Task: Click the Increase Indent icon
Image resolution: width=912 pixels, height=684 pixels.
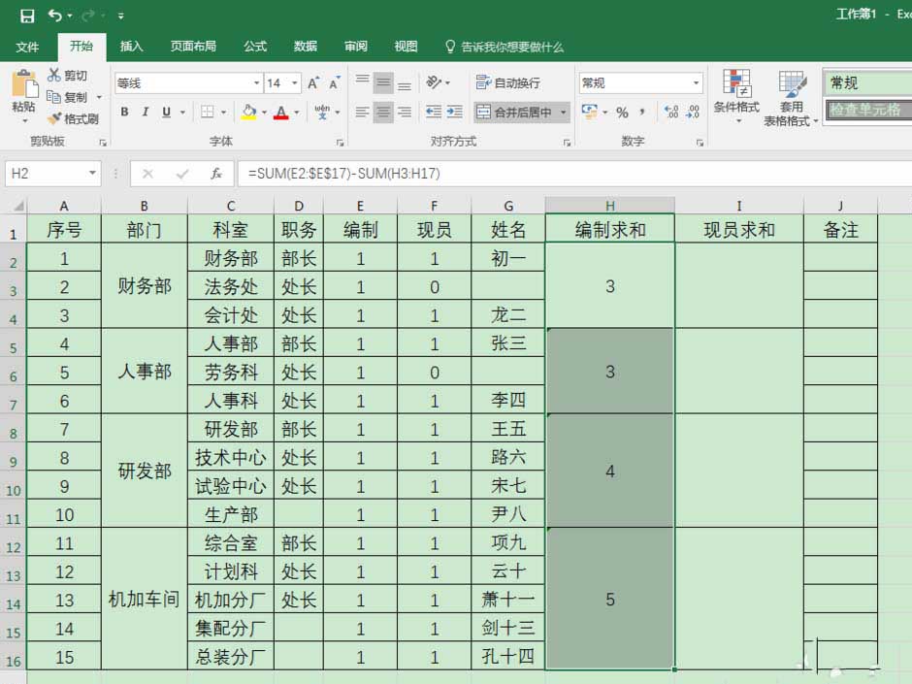Action: [x=454, y=113]
